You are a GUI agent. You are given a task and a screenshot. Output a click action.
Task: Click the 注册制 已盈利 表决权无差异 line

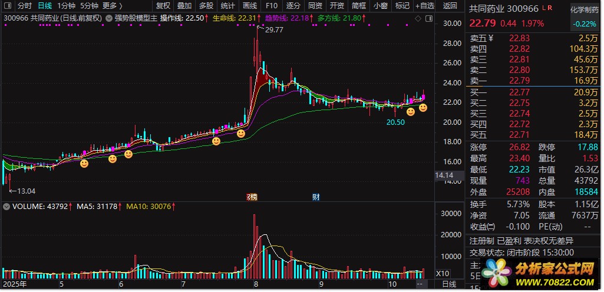(522, 241)
